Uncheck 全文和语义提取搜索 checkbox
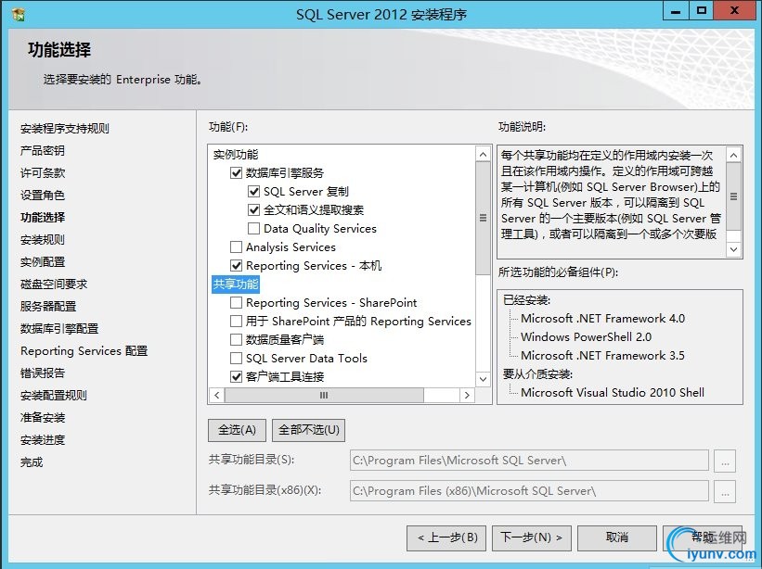Image resolution: width=762 pixels, height=569 pixels. click(x=253, y=209)
